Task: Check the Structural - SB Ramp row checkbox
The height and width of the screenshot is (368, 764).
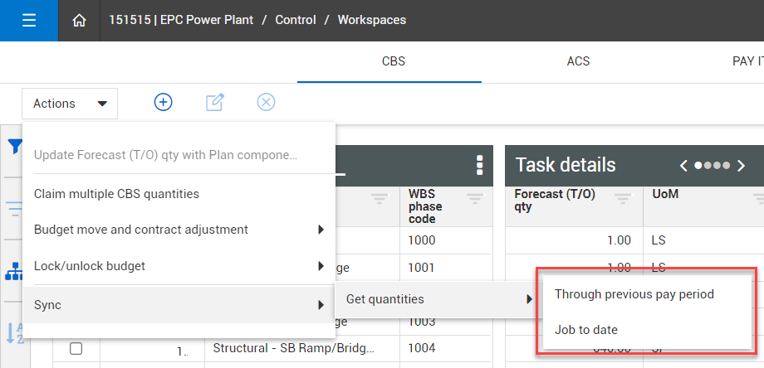Action: click(x=76, y=349)
